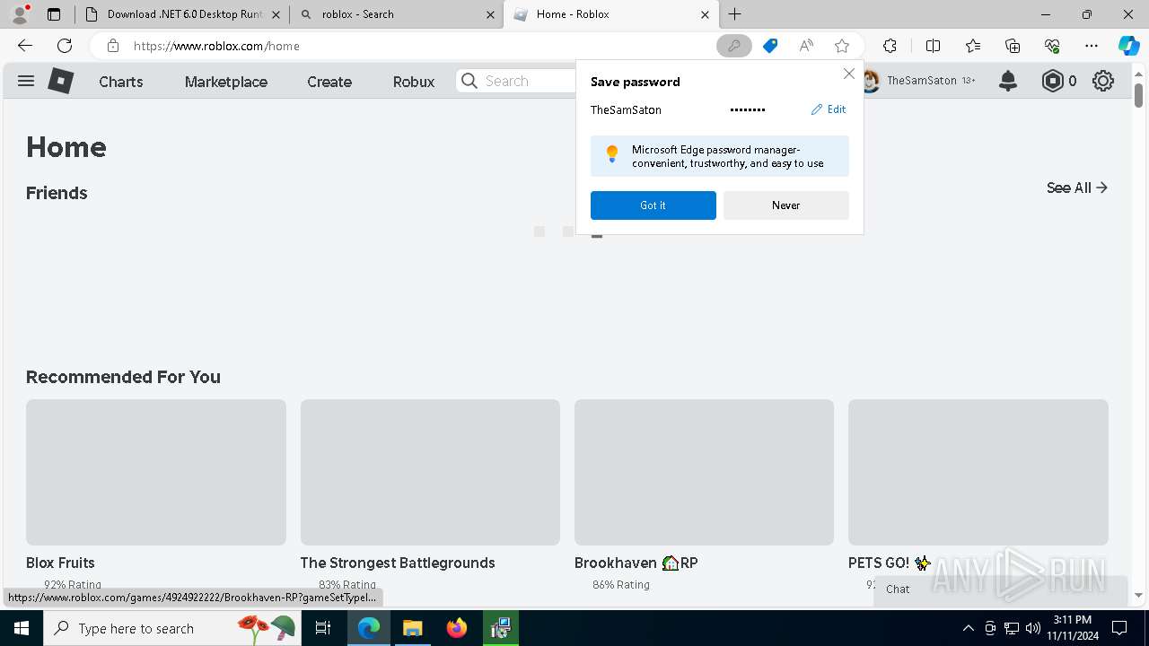1149x646 pixels.
Task: Open the Robux balance icon
Action: 1052,81
